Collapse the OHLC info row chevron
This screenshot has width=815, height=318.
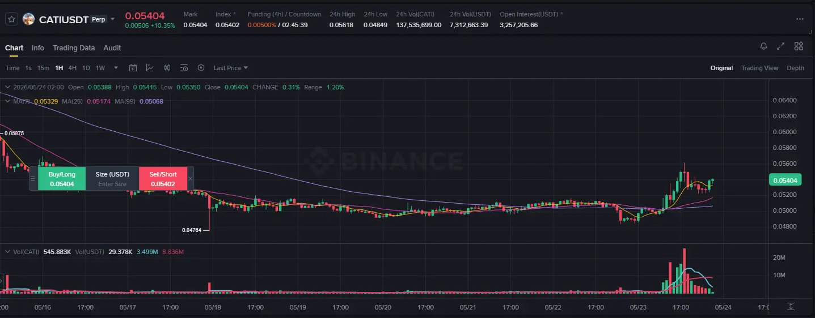[7, 87]
